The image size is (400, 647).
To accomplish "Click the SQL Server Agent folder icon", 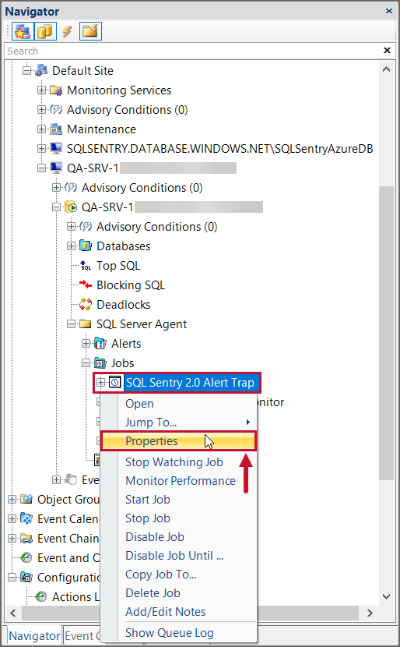I will tap(86, 324).
